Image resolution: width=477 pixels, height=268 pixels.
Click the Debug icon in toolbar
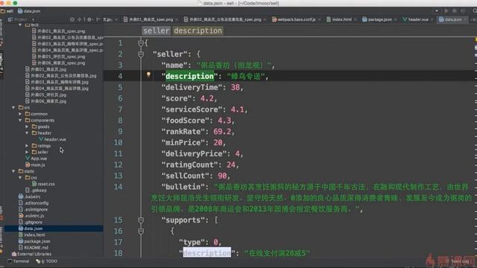pyautogui.click(x=455, y=11)
